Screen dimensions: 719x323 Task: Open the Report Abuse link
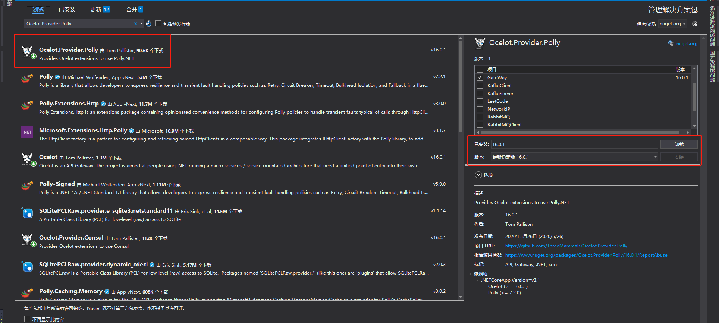click(586, 255)
